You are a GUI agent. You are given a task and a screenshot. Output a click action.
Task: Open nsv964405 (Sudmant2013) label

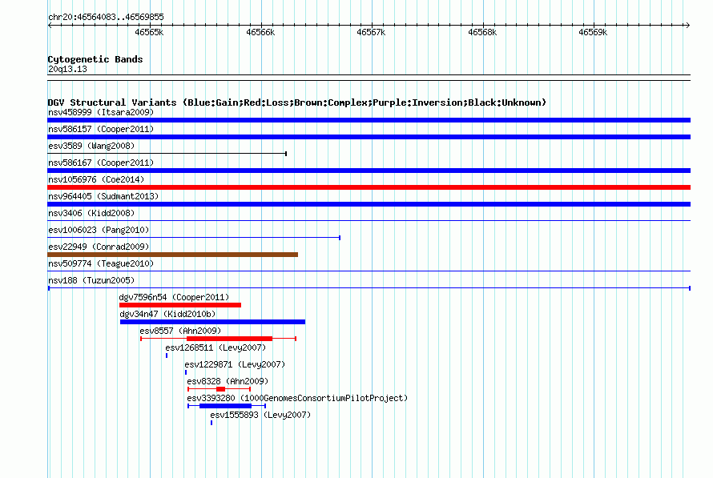(x=103, y=196)
